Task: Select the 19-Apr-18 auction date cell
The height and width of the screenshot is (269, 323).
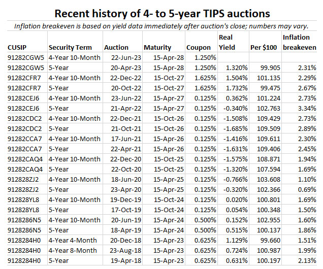Action: (121, 260)
